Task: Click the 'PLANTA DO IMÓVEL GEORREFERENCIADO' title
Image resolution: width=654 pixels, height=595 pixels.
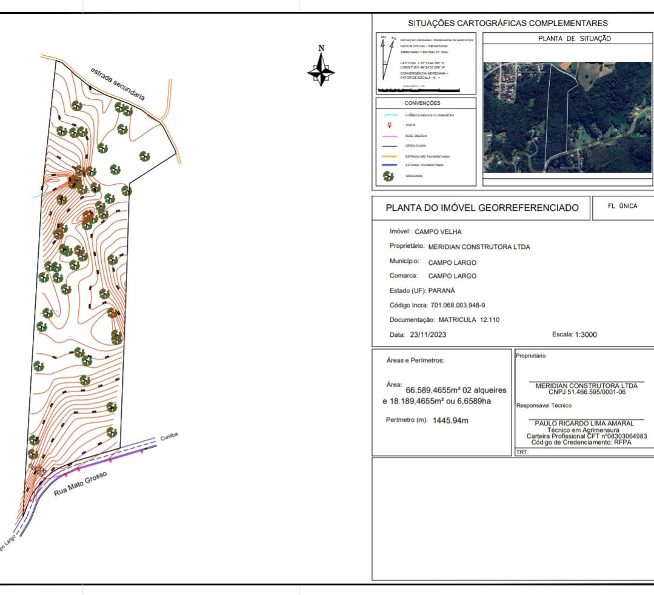Action: [x=482, y=208]
